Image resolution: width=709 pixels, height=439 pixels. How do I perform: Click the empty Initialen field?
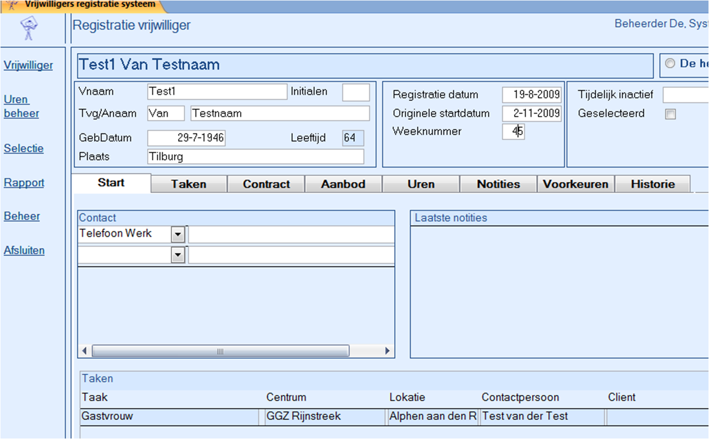[x=356, y=92]
